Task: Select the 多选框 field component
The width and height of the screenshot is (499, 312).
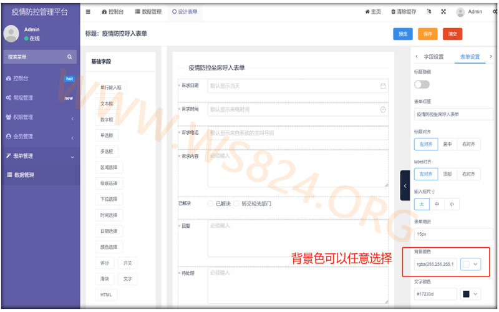Action: (107, 151)
